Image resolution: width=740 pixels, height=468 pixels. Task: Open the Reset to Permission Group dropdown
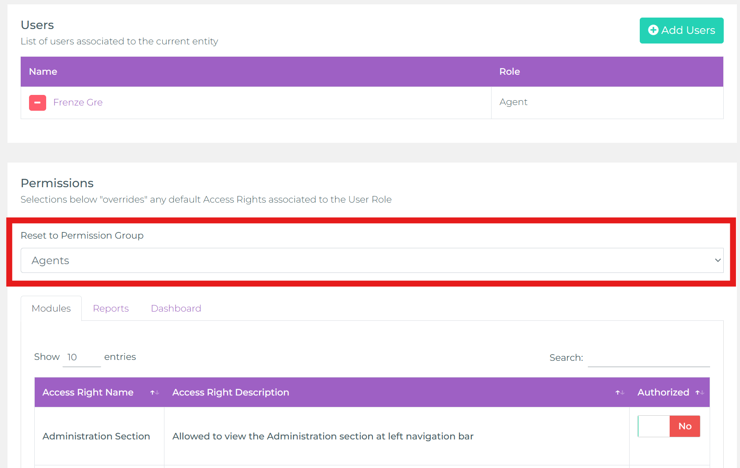372,261
